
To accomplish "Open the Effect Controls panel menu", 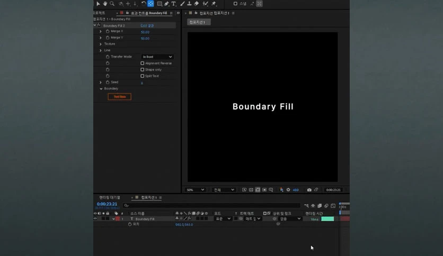I will tap(171, 13).
